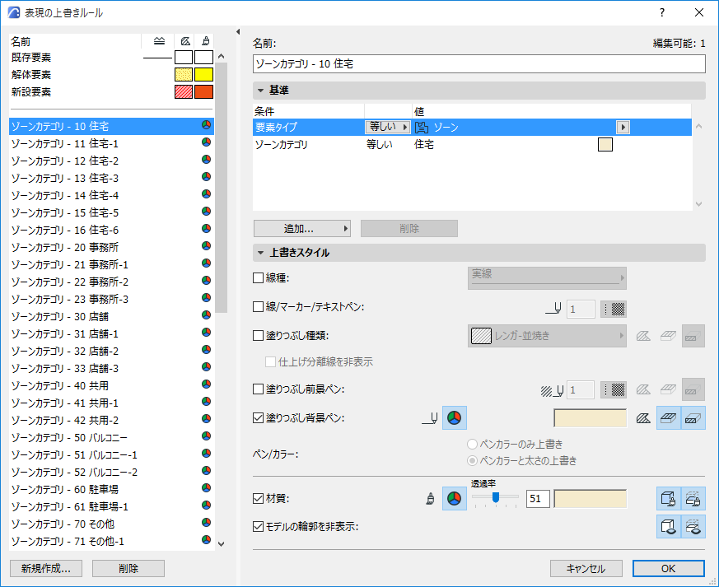Click the 住宅 zone category color swatch

pyautogui.click(x=605, y=144)
